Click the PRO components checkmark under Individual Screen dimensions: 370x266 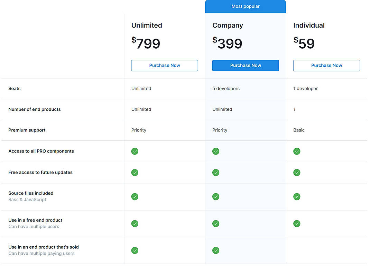click(297, 151)
